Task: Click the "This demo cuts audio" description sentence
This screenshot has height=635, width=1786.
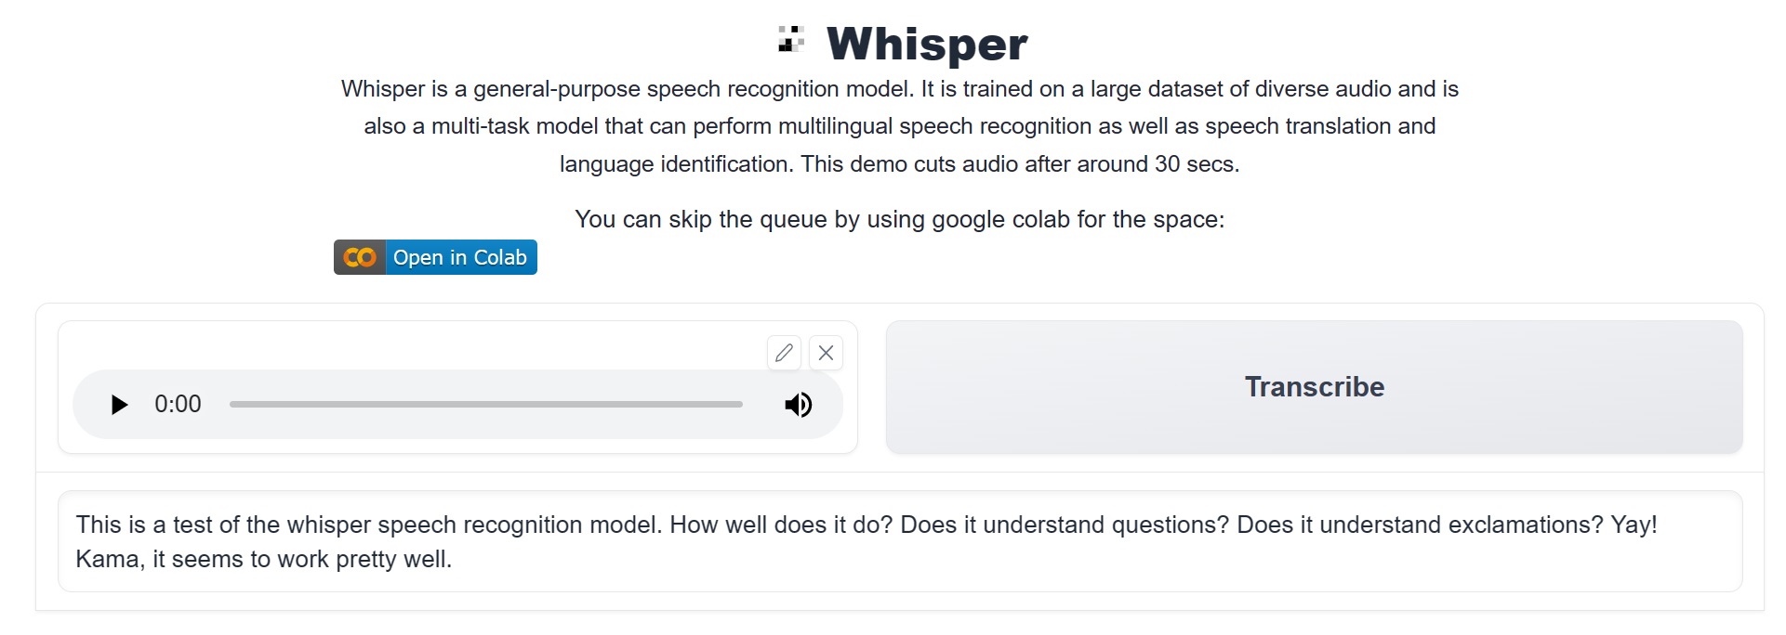Action: coord(1020,164)
